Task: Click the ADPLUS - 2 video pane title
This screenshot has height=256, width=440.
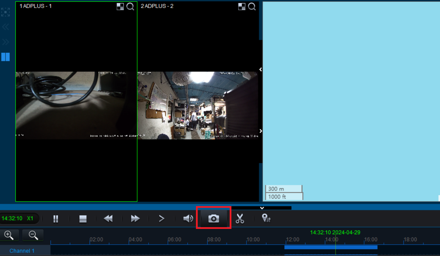Action: [x=157, y=6]
